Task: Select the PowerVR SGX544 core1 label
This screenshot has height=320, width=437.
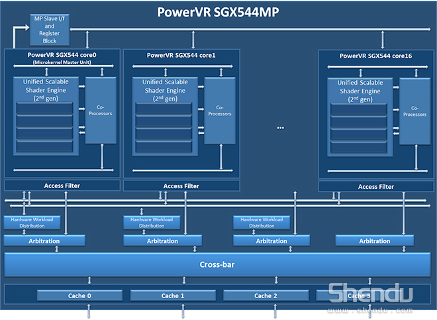Action: click(181, 56)
